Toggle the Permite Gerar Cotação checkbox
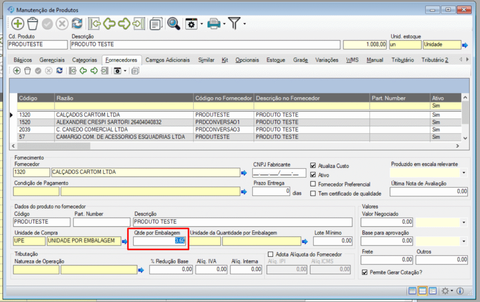This screenshot has height=302, width=480. (366, 272)
